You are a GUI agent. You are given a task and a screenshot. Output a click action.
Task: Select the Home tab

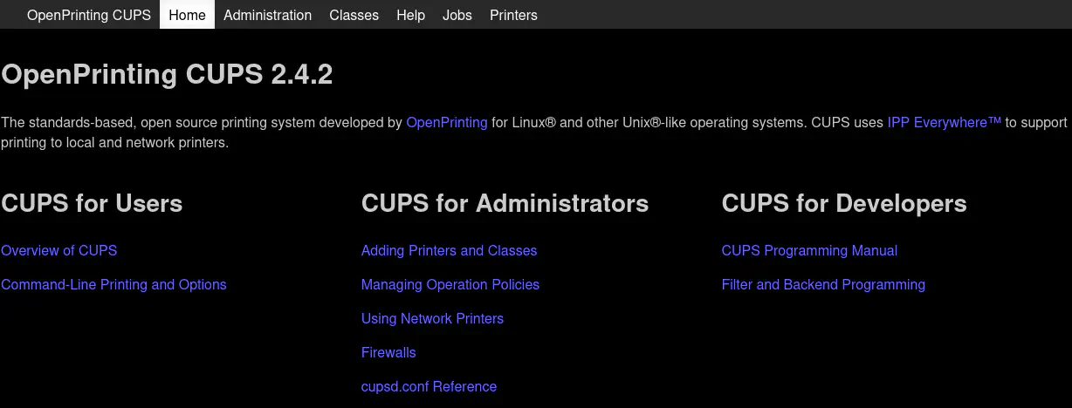[187, 15]
